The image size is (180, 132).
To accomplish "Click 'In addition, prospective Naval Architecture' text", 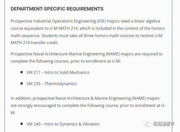I will tap(50, 98).
